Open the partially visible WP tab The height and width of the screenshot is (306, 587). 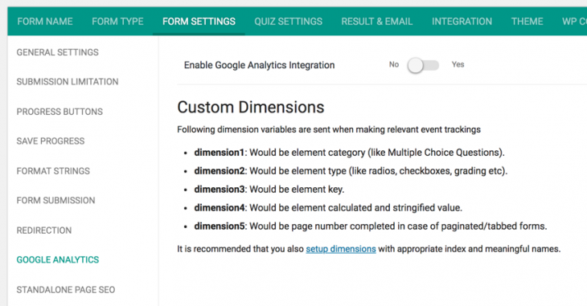tap(573, 22)
